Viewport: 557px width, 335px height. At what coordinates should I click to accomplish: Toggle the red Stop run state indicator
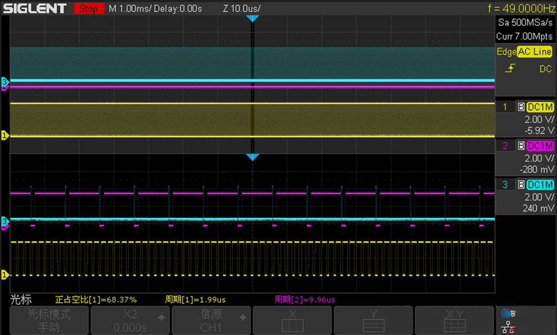(88, 9)
